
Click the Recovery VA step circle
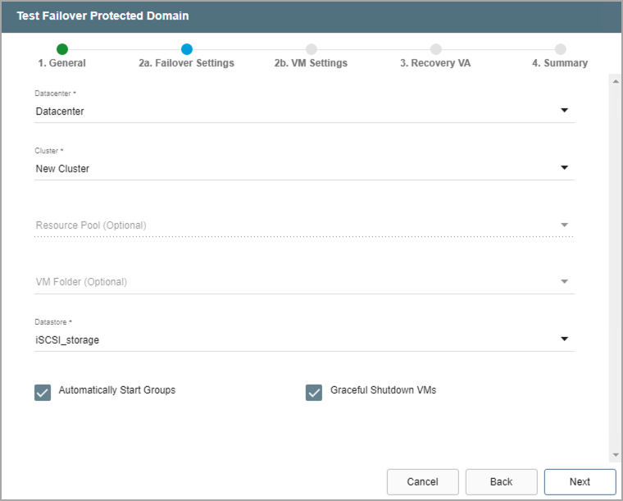(436, 49)
